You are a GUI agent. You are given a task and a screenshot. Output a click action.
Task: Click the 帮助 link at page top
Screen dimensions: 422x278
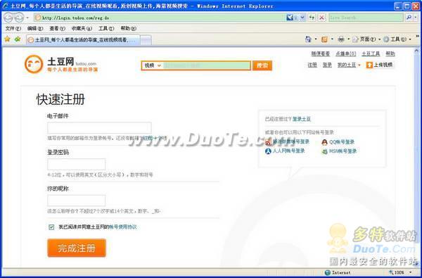(390, 54)
